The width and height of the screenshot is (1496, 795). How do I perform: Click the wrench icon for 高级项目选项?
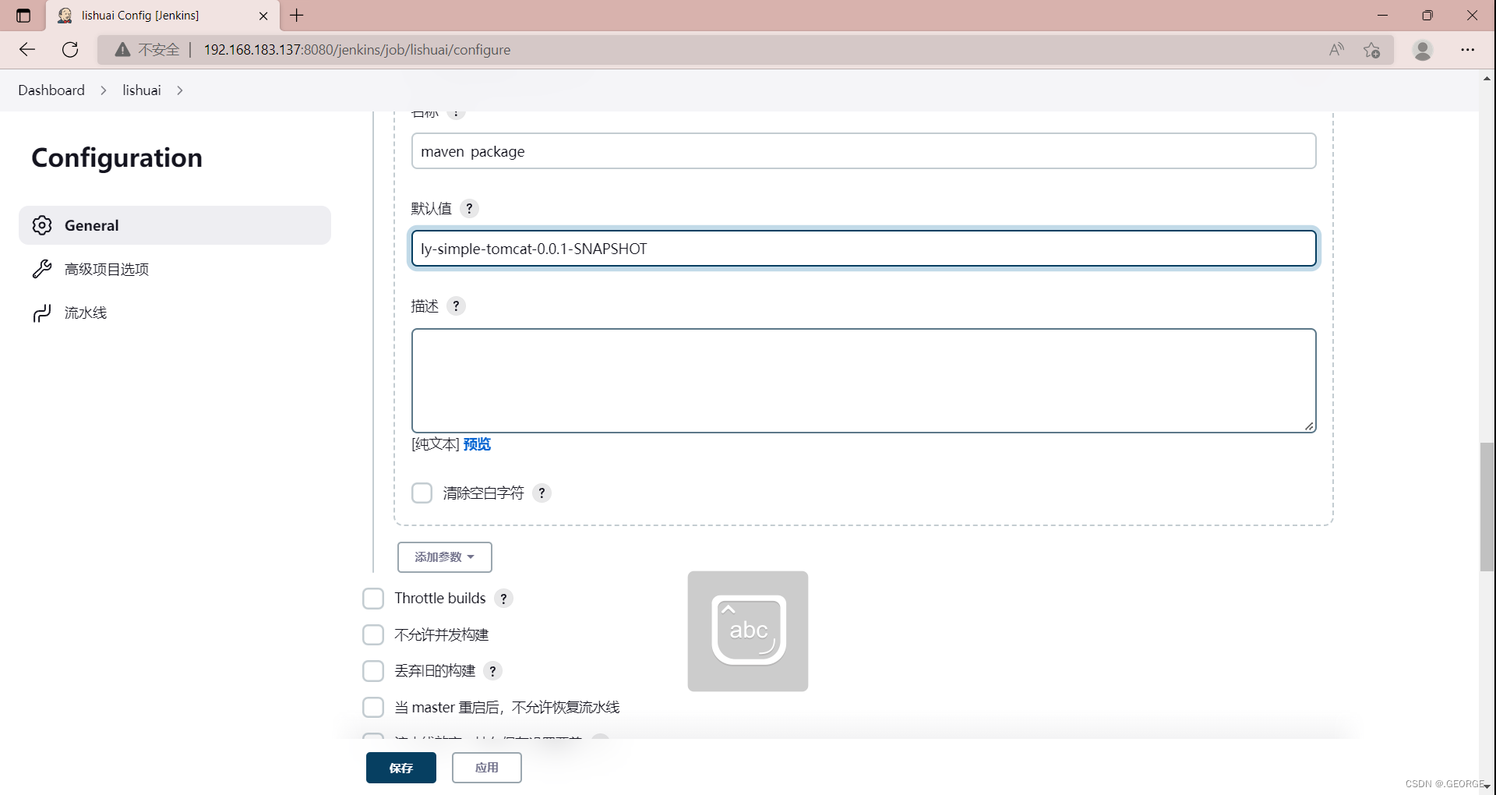coord(42,269)
